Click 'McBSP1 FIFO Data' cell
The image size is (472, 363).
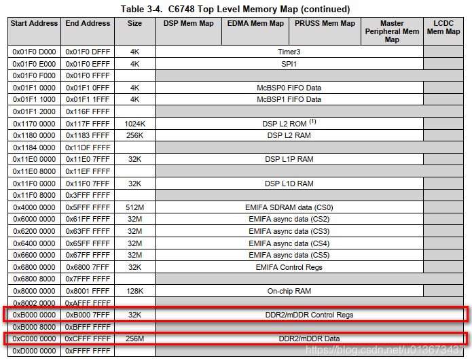pyautogui.click(x=289, y=99)
